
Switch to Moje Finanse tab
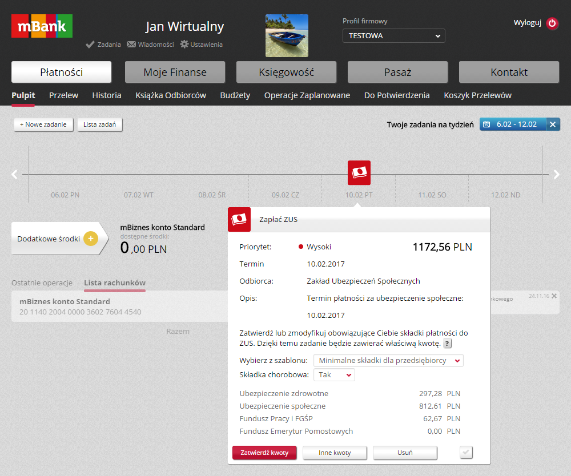click(x=175, y=72)
